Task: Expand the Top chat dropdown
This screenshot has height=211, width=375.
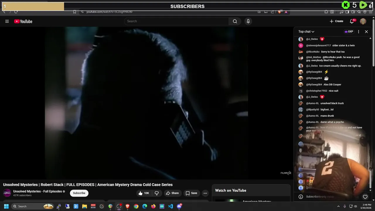Action: pyautogui.click(x=306, y=32)
